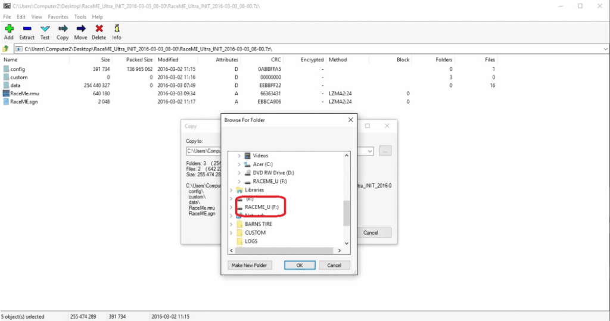Image resolution: width=610 pixels, height=321 pixels.
Task: Click the Move toolbar icon
Action: click(80, 29)
